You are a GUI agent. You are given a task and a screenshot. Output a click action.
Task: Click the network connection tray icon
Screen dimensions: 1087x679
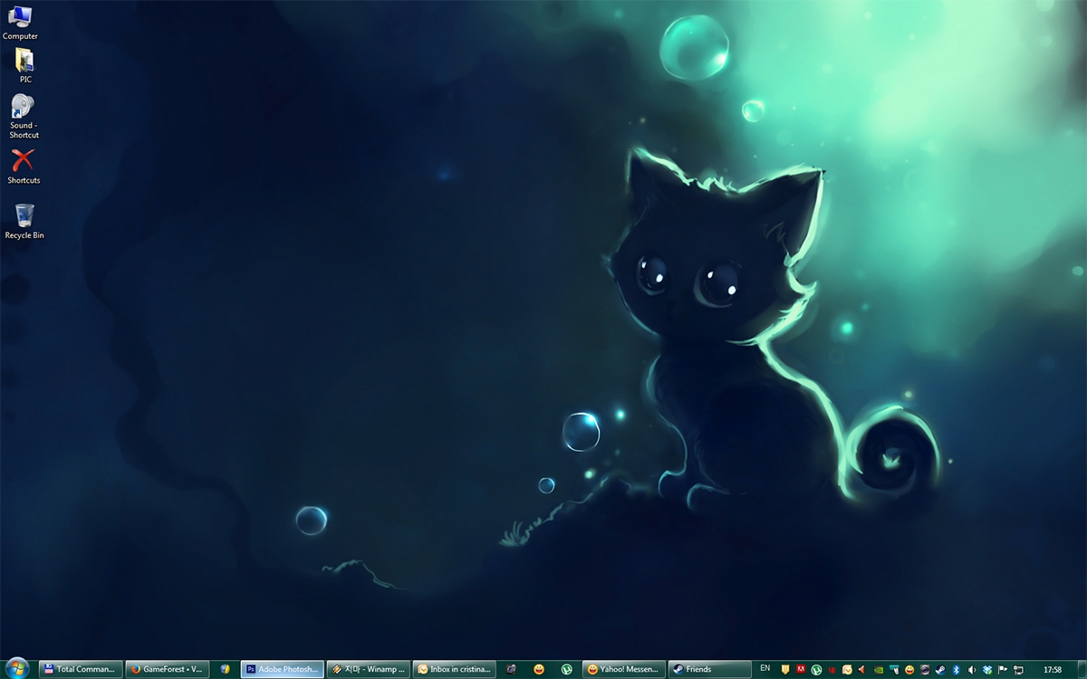1018,669
